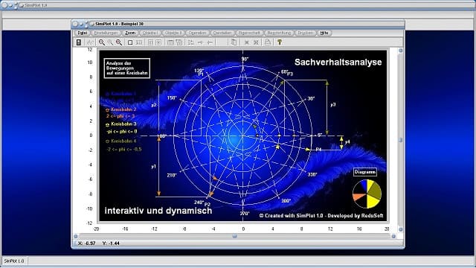Open the Hilfe menu
This screenshot has height=268, width=476.
[324, 33]
